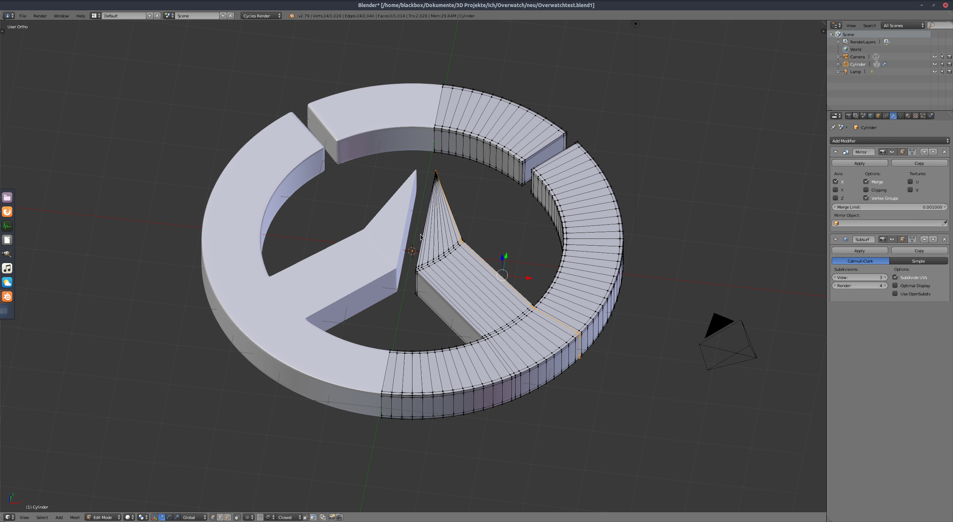The image size is (953, 522).
Task: Apply the Mirror modifier
Action: coord(860,163)
